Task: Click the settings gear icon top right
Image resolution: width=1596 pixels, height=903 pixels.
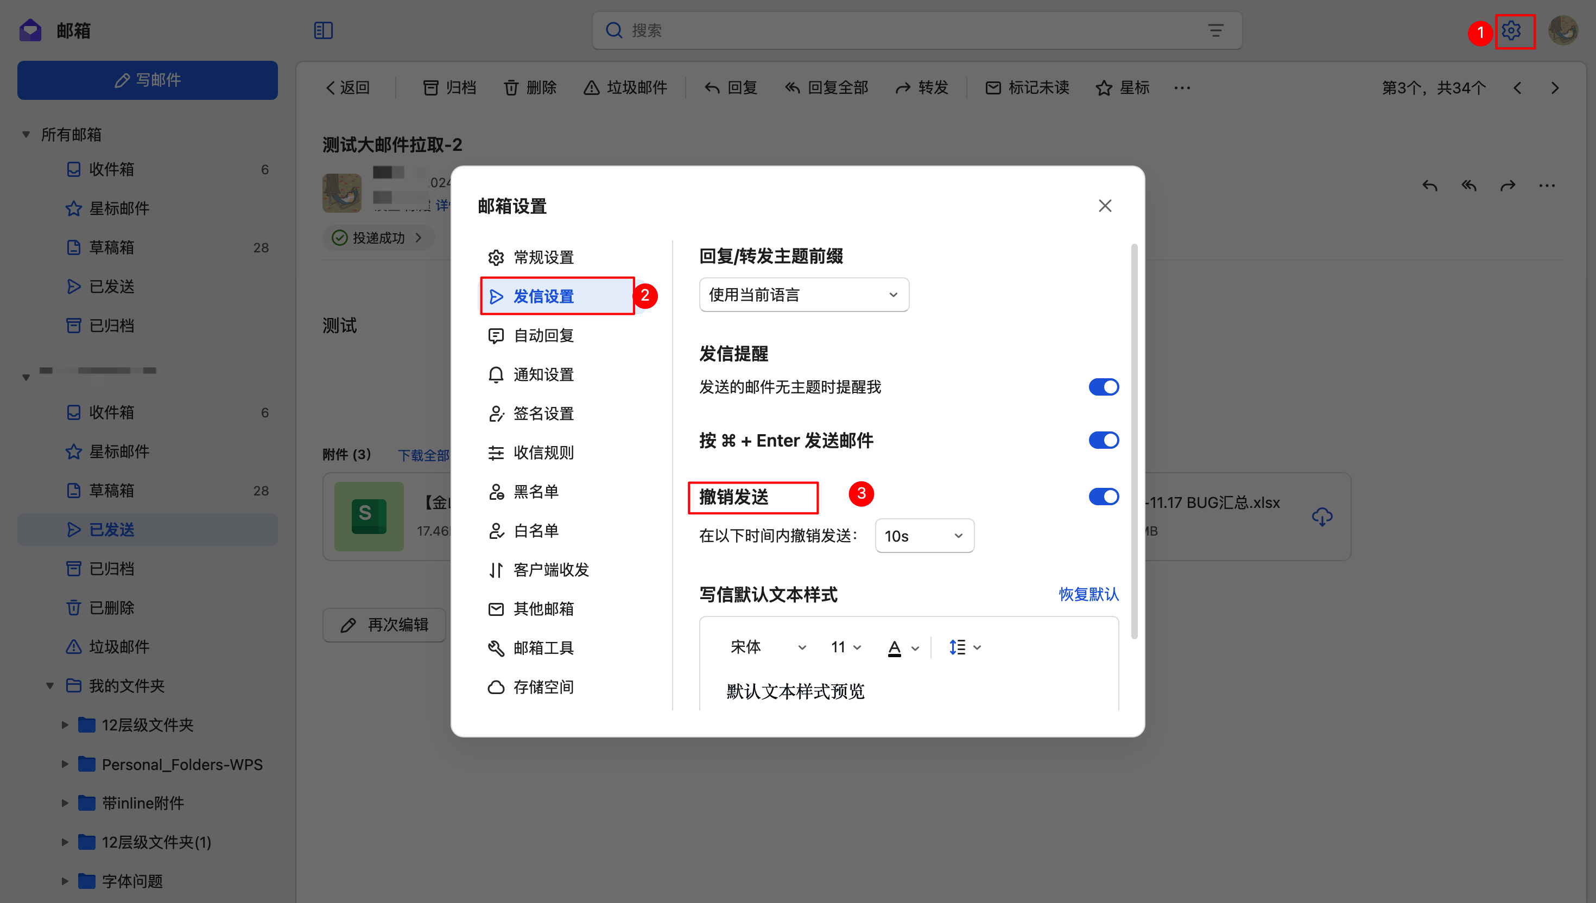Action: tap(1511, 30)
